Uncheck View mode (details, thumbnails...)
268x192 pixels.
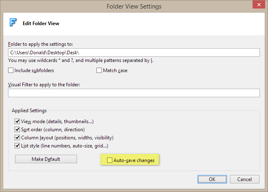click(x=17, y=122)
